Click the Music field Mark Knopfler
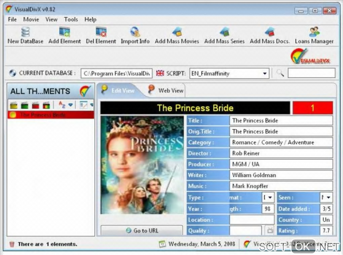This screenshot has height=255, width=343. click(x=281, y=186)
